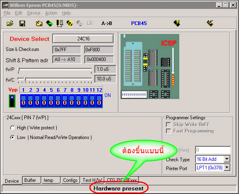Click the Hardware present status text
This screenshot has width=240, height=194.
click(119, 188)
